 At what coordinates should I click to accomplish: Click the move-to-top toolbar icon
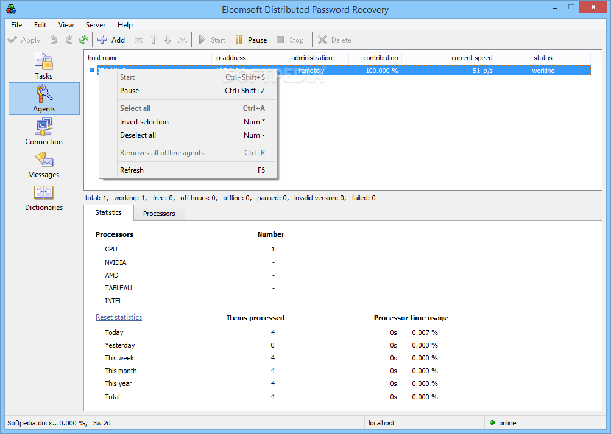[x=139, y=40]
